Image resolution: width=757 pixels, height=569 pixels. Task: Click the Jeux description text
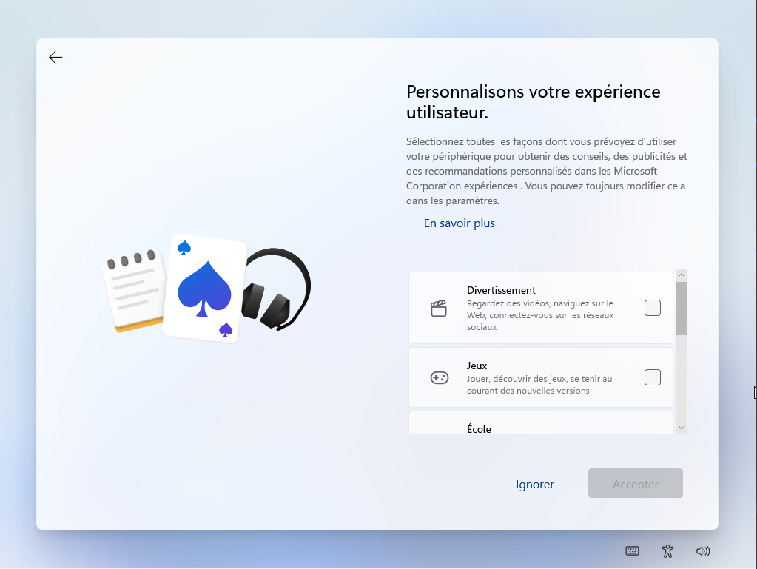(539, 385)
